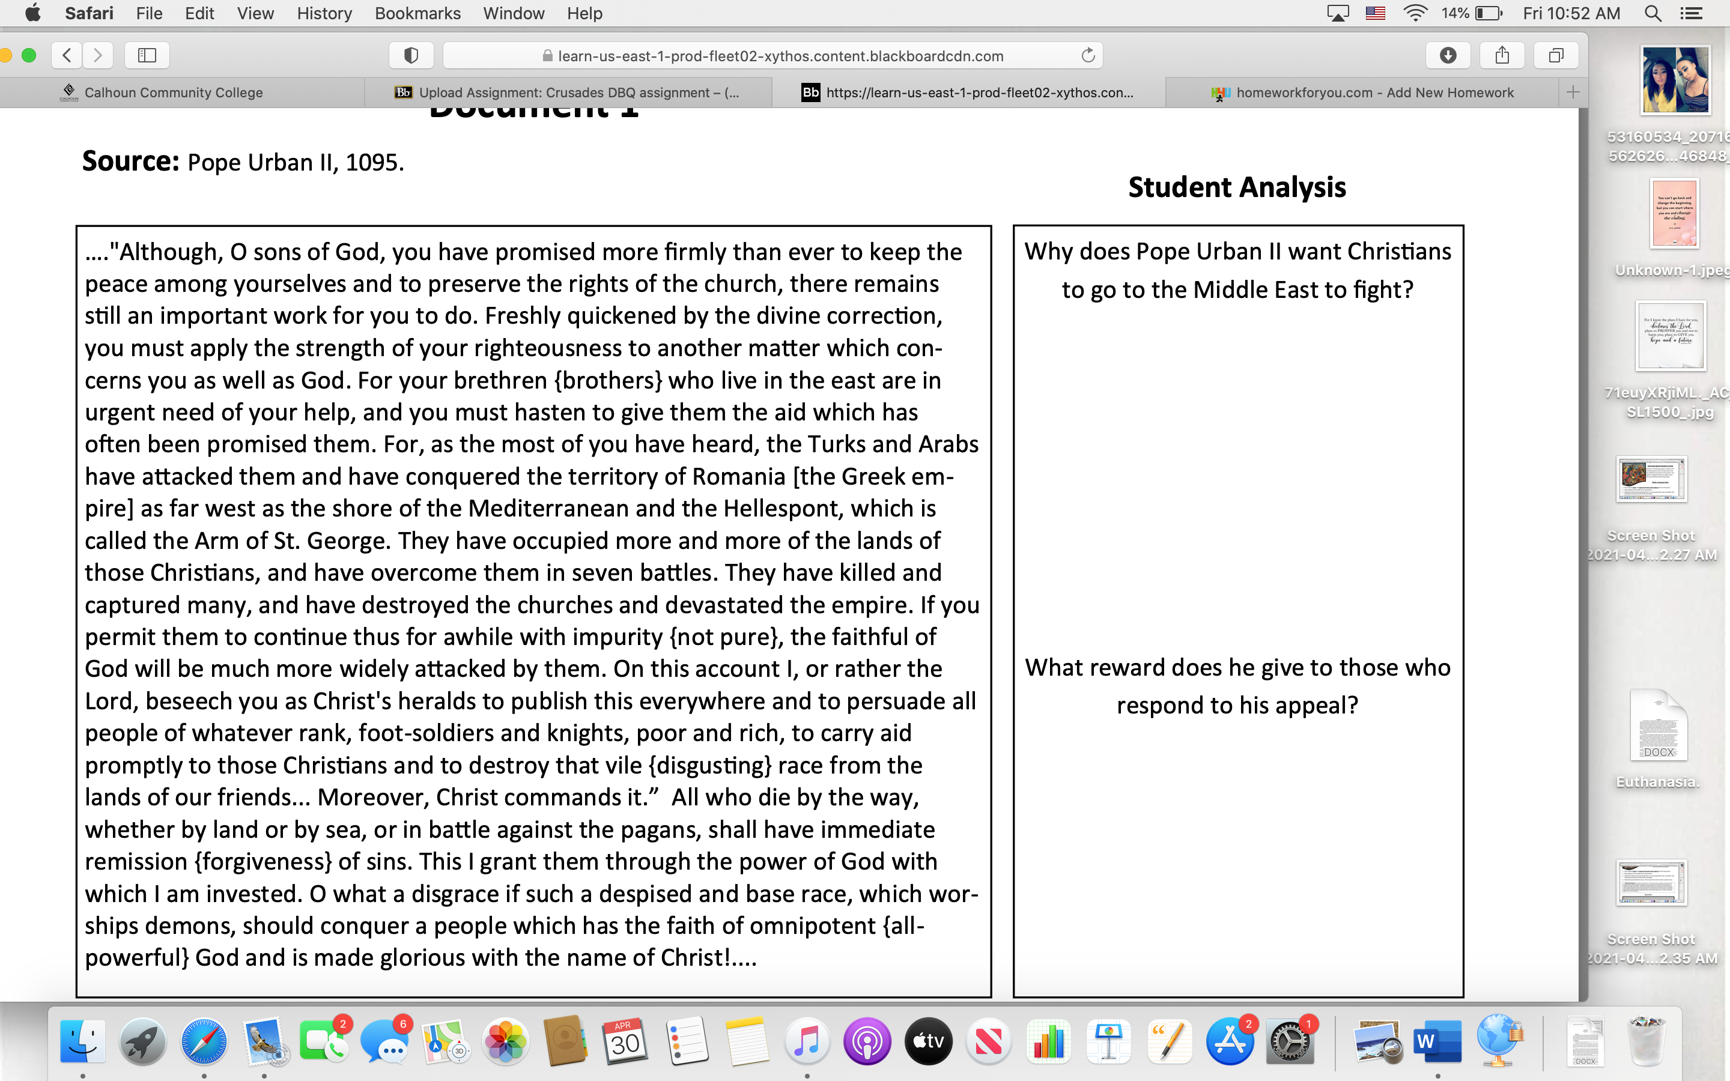Open the Bookmarks menu
The width and height of the screenshot is (1730, 1081).
click(417, 13)
